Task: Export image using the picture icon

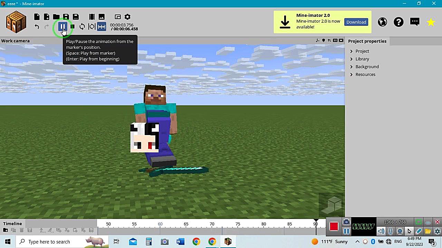Action: (x=102, y=17)
